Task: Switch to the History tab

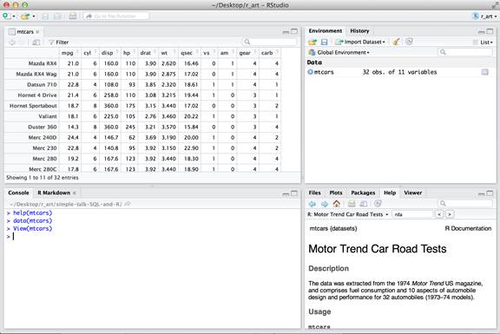Action: tap(359, 31)
